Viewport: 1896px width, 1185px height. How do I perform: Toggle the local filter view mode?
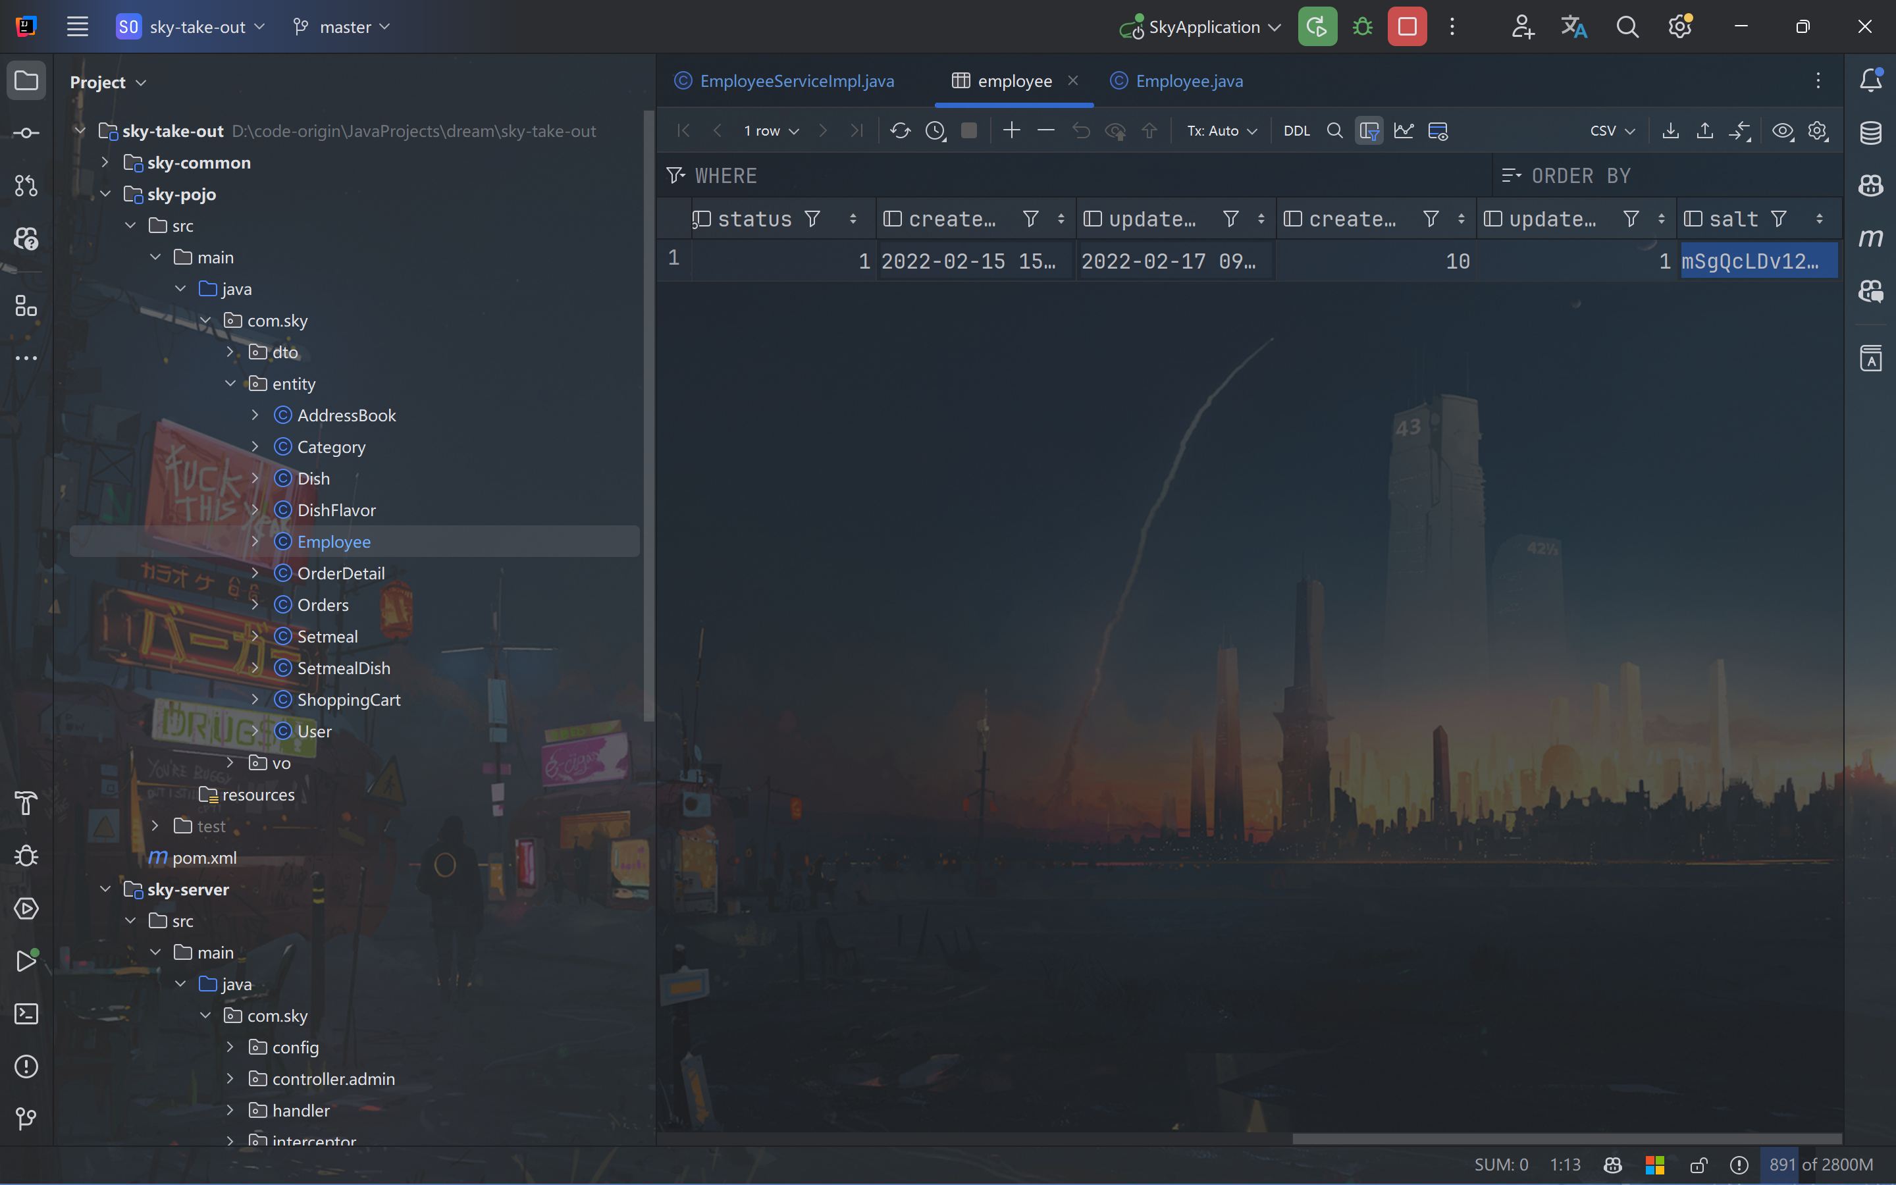coord(1369,131)
